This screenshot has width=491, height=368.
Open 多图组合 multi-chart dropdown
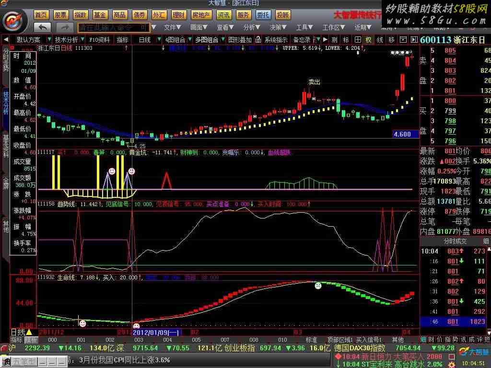(210, 40)
